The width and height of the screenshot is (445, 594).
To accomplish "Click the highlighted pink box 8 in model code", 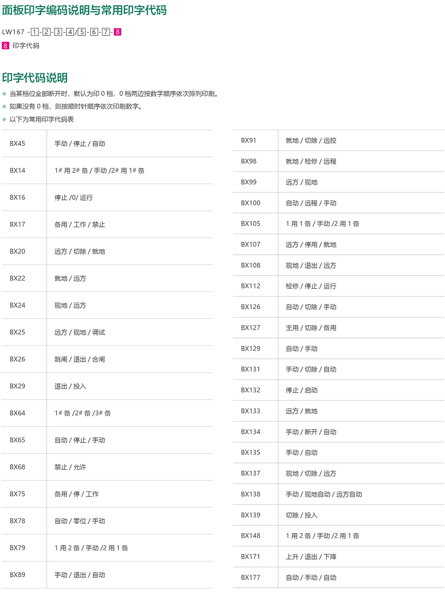I will coord(117,32).
